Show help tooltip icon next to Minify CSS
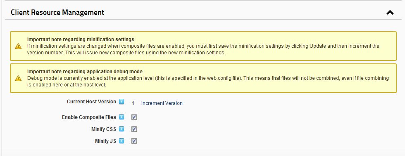This screenshot has width=405, height=156. 121,129
